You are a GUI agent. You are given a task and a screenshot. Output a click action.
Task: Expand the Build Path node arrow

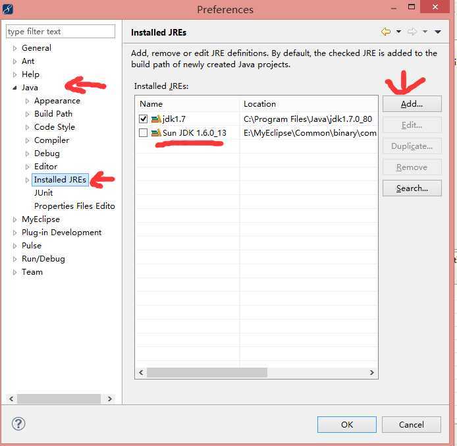tap(28, 114)
